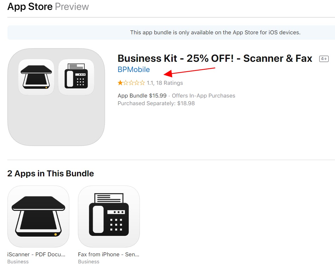The image size is (335, 277).
Task: Click Business category under Fax from iPhone
Action: click(89, 262)
